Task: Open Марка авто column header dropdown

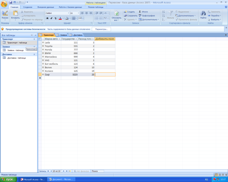Action: click(x=59, y=39)
